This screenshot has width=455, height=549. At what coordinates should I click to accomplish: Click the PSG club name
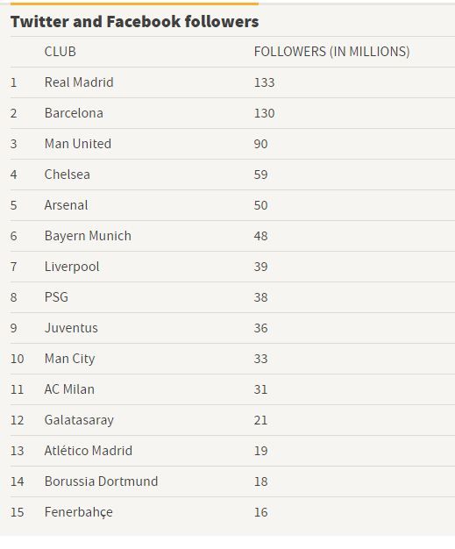[56, 297]
